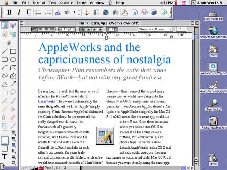
Task: Set paragraph alignment to center
Action: point(40,29)
